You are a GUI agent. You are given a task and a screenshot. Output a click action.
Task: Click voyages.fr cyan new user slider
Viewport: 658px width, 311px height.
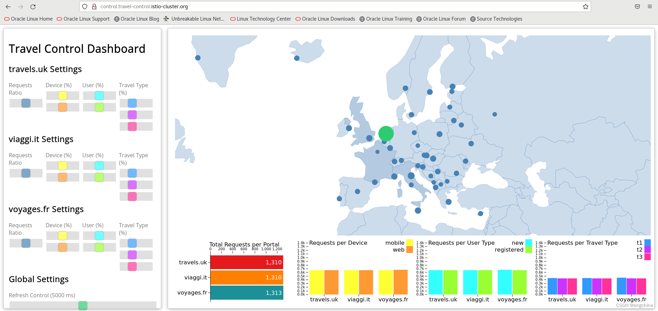click(x=99, y=235)
